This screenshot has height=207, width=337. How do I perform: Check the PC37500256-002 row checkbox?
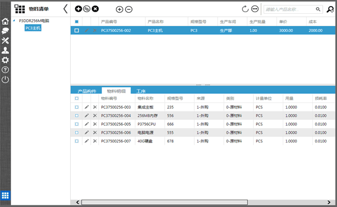(x=77, y=30)
